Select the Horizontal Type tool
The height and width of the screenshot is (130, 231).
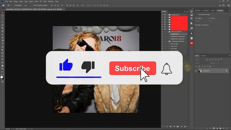[3, 44]
